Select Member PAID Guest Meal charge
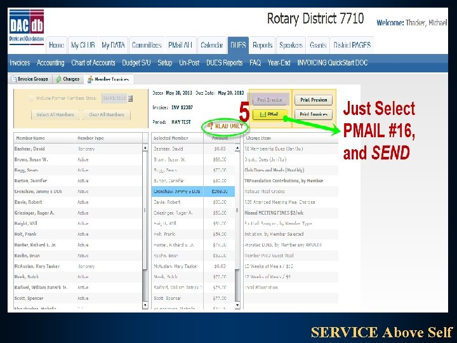Viewport: 457px width, 343px height. 291,255
